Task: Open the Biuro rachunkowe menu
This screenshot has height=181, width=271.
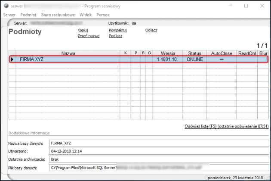Action: [x=58, y=15]
